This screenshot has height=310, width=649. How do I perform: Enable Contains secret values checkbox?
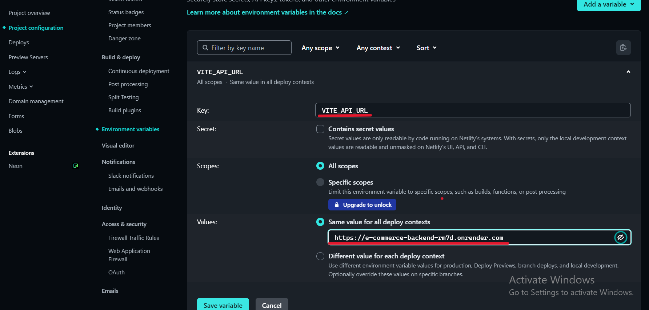tap(320, 129)
